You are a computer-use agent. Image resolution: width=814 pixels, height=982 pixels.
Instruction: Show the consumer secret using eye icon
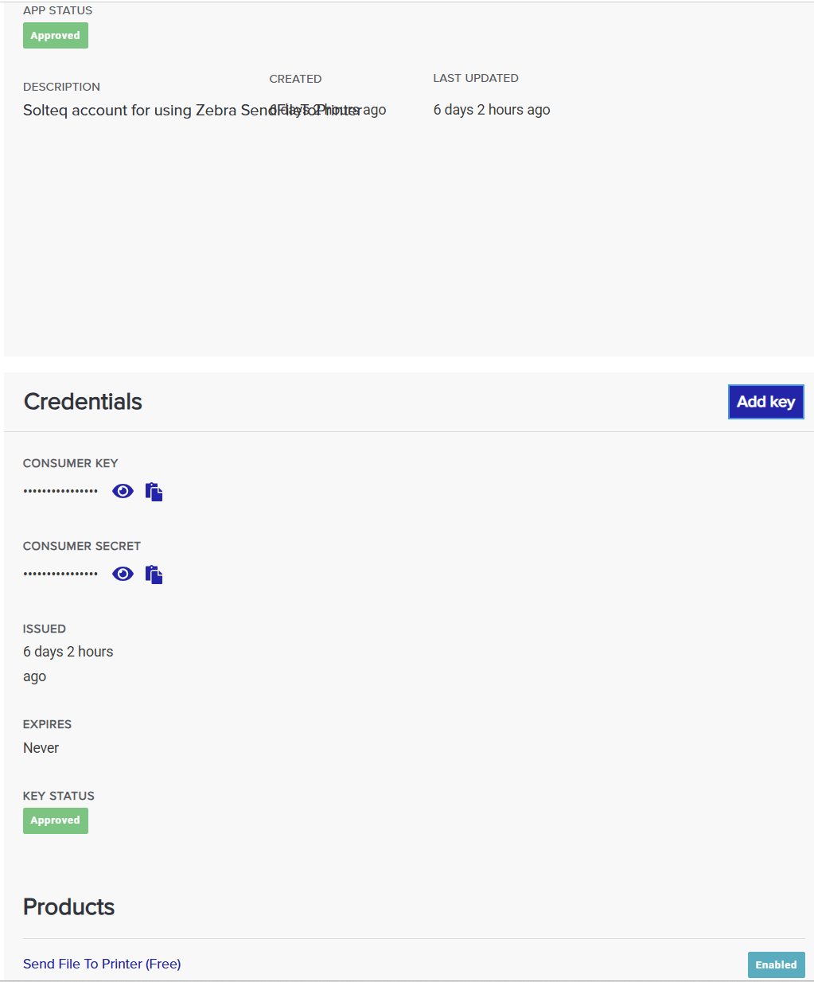123,574
